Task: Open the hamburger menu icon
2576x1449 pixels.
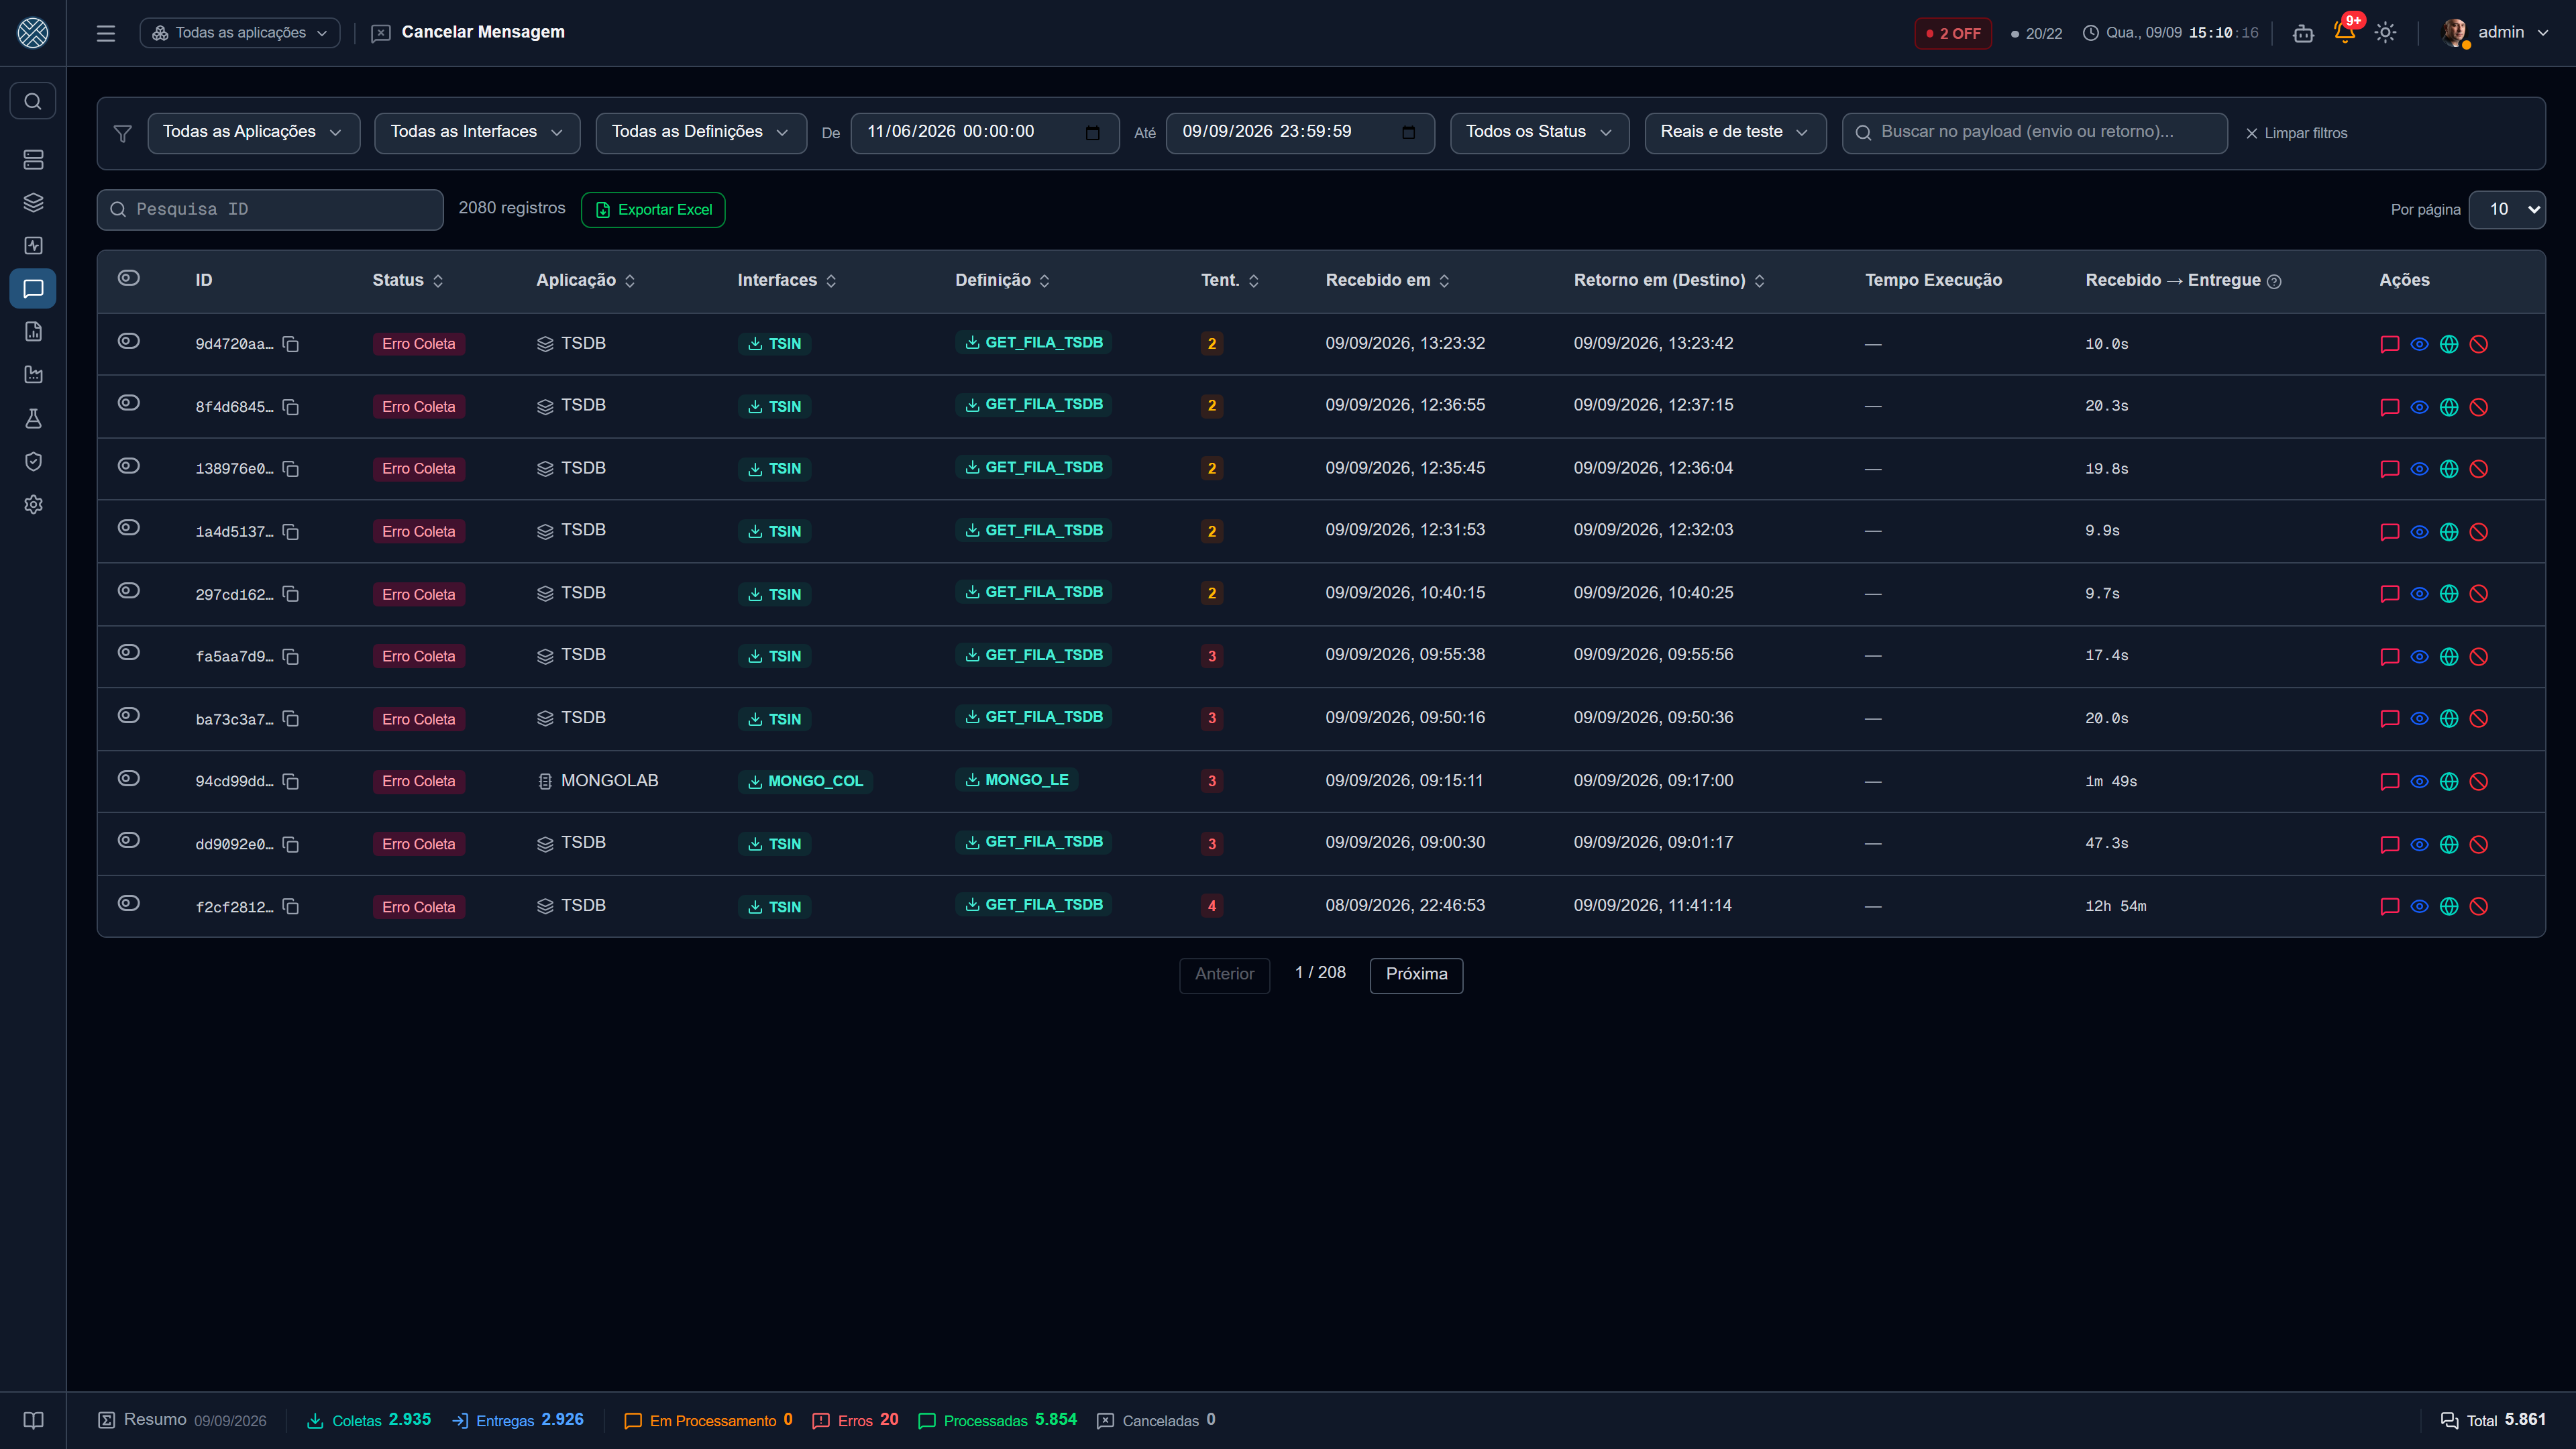Action: 106,33
